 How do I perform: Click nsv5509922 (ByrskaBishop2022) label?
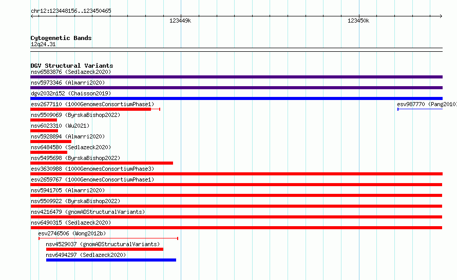pyautogui.click(x=75, y=201)
